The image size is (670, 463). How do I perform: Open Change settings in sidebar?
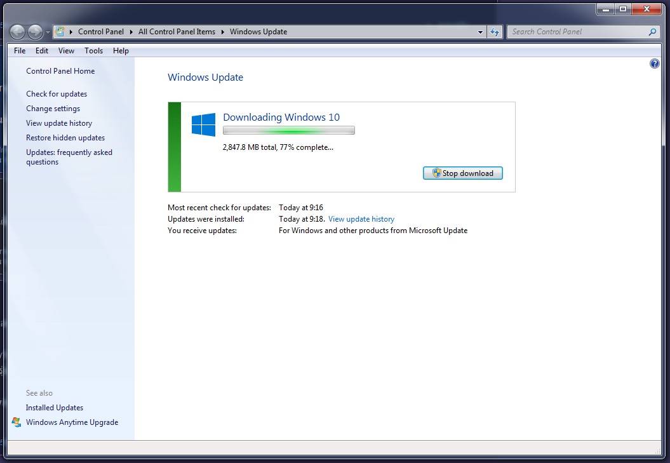tap(53, 109)
